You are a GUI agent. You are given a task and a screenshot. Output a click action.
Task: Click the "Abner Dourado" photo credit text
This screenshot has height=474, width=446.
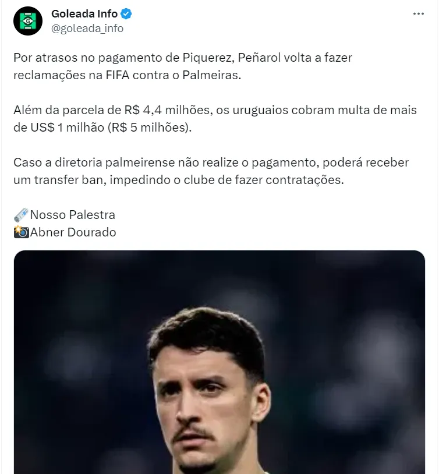click(73, 232)
